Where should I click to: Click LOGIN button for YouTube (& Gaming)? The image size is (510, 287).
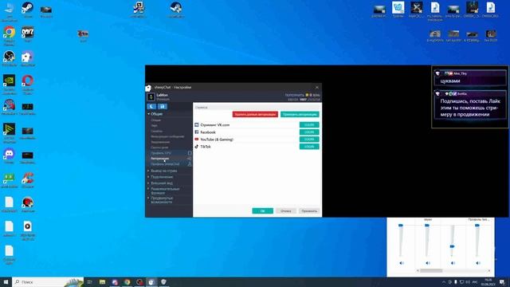point(309,140)
